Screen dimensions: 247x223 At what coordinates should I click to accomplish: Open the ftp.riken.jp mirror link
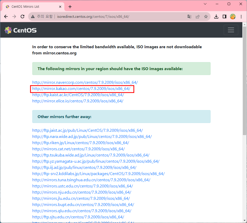(x=81, y=143)
